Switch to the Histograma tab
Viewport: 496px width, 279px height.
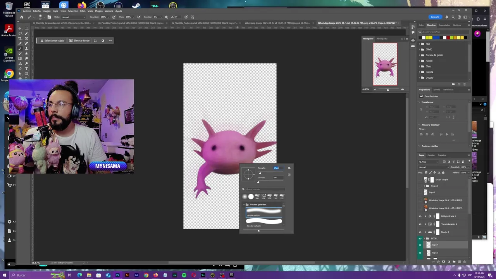[x=382, y=39]
